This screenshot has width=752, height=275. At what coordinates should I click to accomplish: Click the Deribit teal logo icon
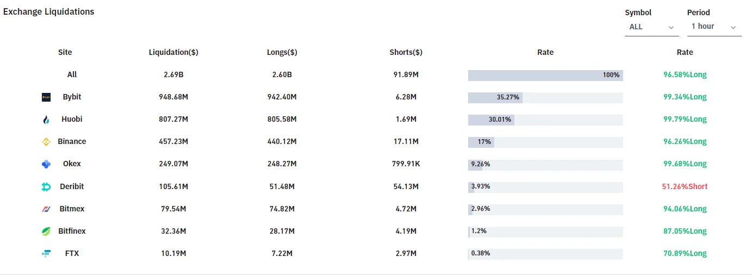46,187
